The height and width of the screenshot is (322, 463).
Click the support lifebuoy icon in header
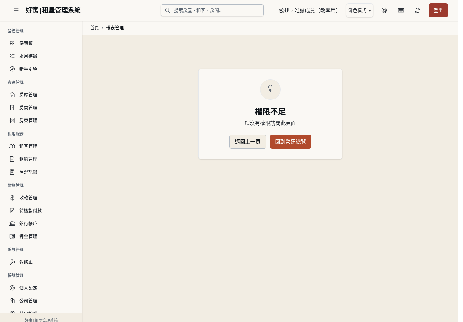point(384,10)
